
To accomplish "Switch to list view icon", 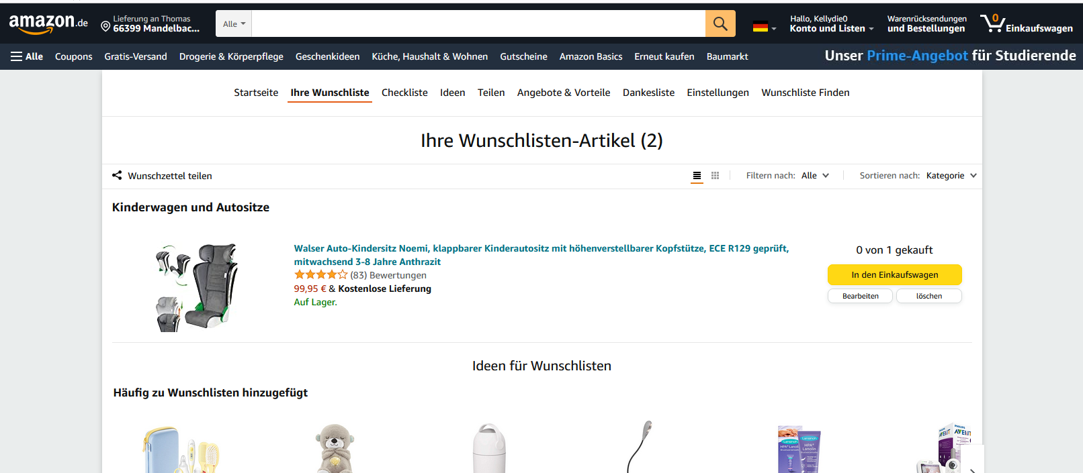I will click(x=697, y=176).
